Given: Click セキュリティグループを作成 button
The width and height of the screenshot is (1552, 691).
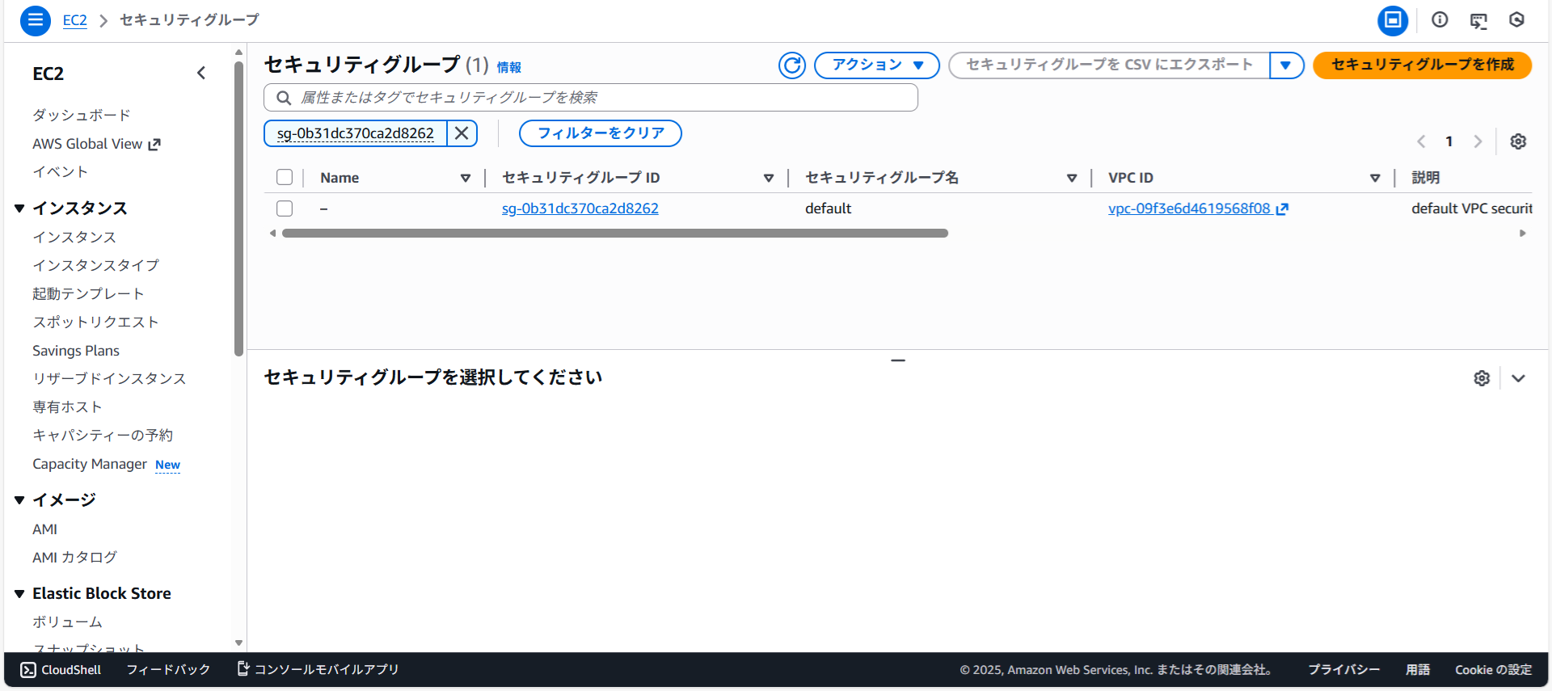Looking at the screenshot, I should point(1422,65).
